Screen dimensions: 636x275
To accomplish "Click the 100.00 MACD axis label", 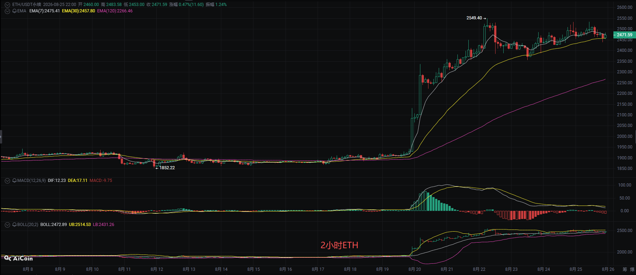I will [625, 185].
